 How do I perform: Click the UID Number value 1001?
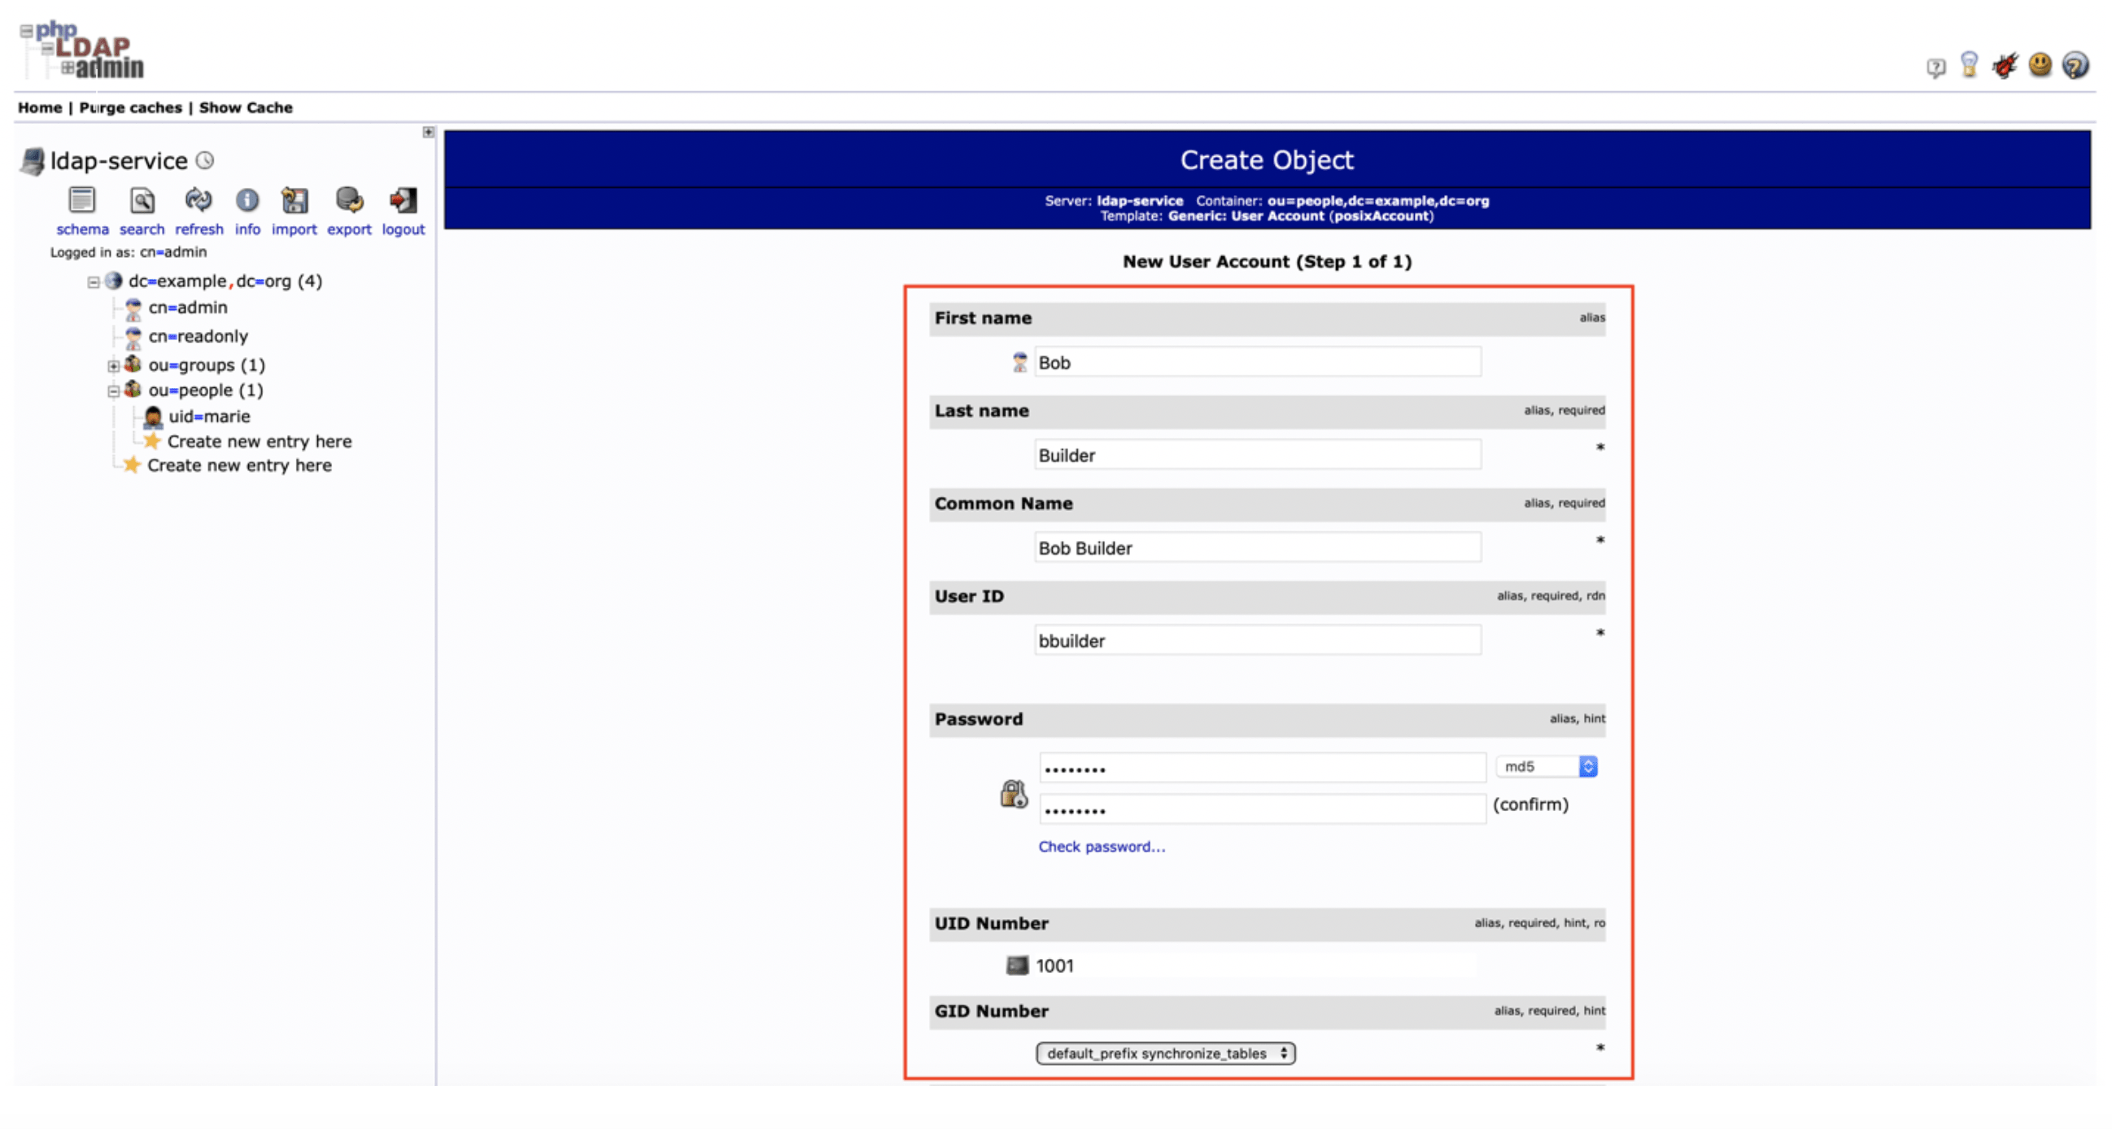coord(1054,966)
